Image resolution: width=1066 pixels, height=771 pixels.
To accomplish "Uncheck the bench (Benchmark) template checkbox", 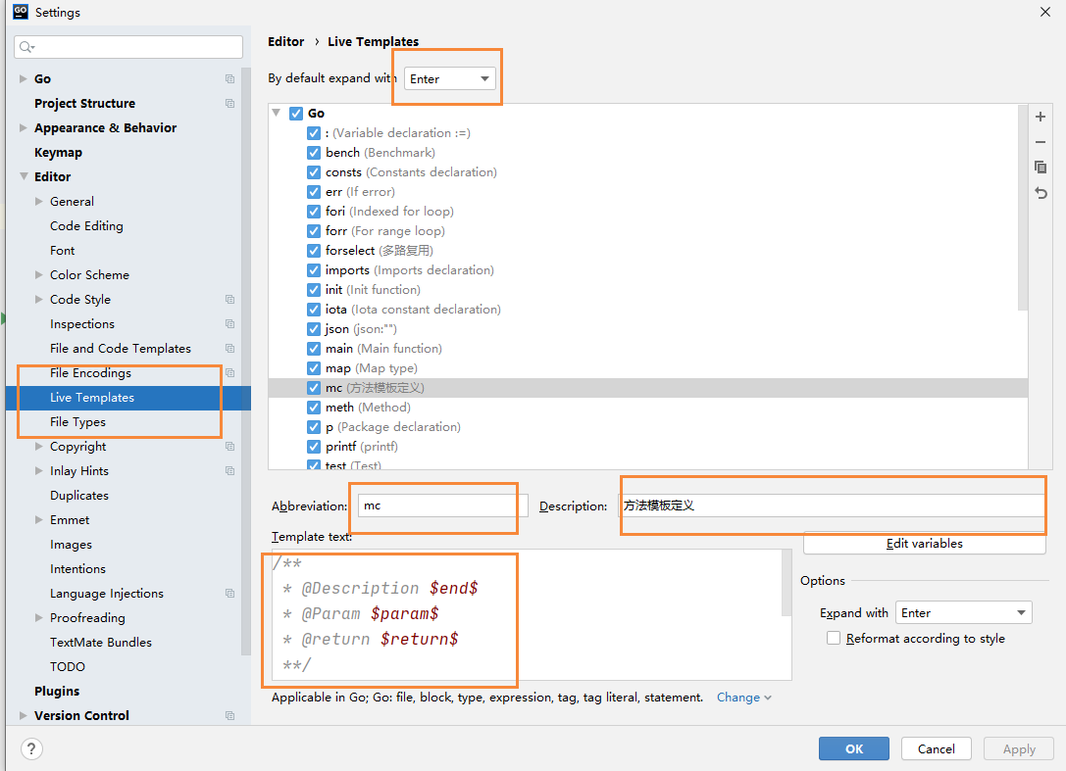I will 314,153.
